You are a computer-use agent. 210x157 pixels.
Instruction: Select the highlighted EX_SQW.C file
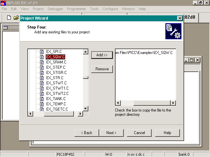(x=55, y=57)
